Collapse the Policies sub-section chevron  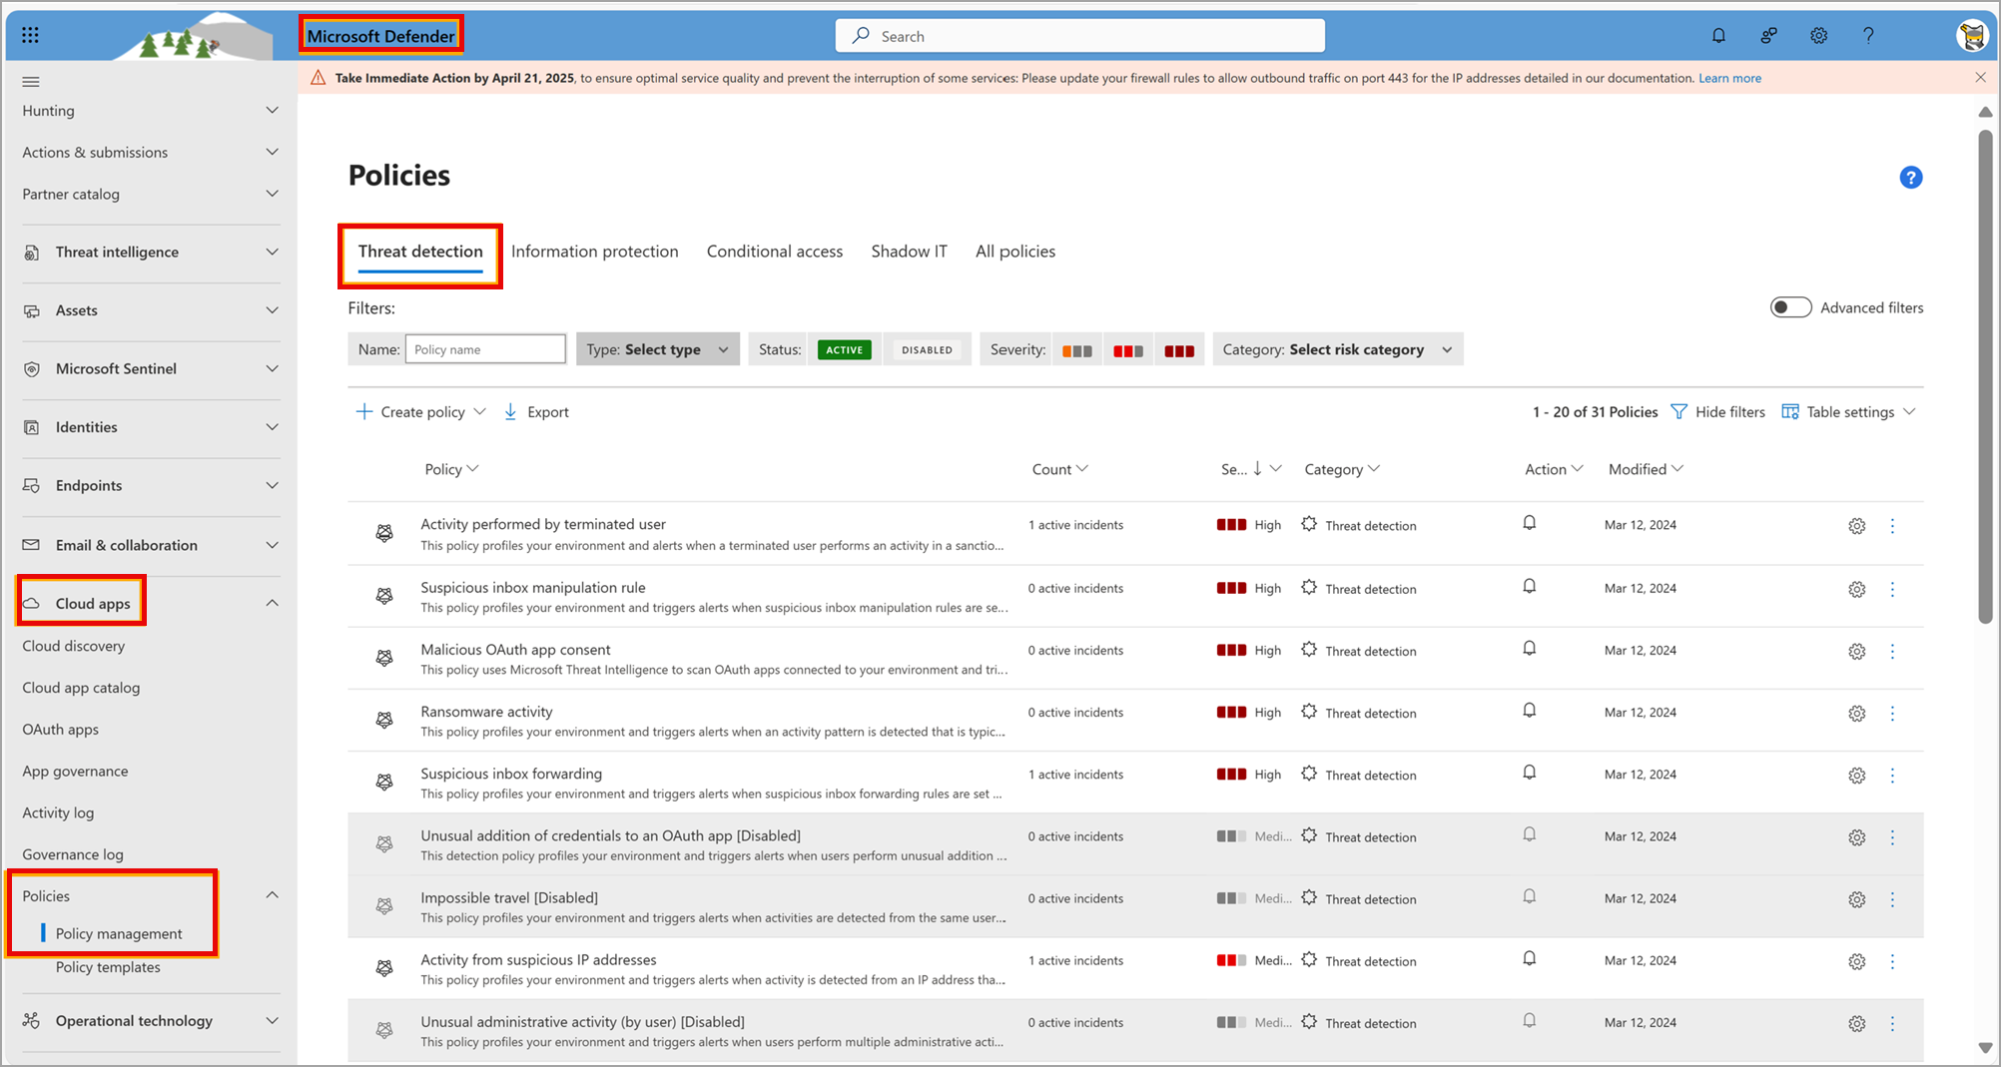pyautogui.click(x=272, y=895)
